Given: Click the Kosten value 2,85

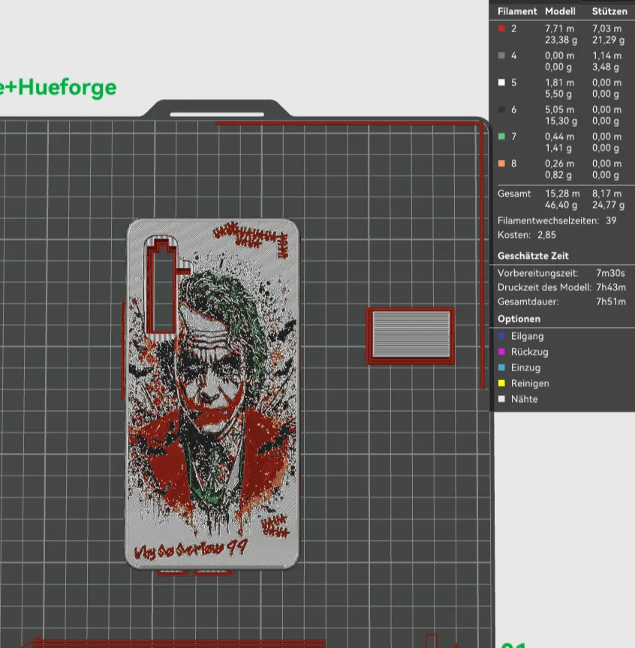Looking at the screenshot, I should pos(546,235).
